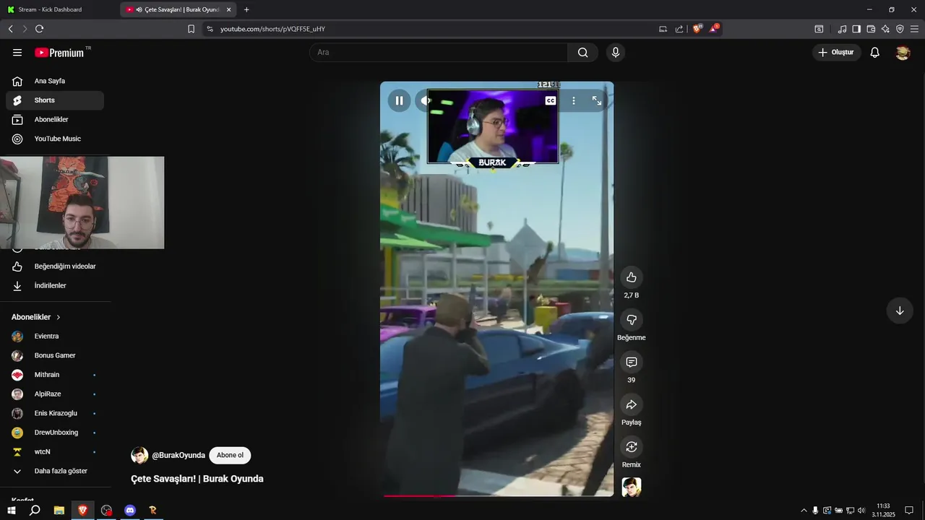Dislike the short with thumbs down

coord(632,319)
